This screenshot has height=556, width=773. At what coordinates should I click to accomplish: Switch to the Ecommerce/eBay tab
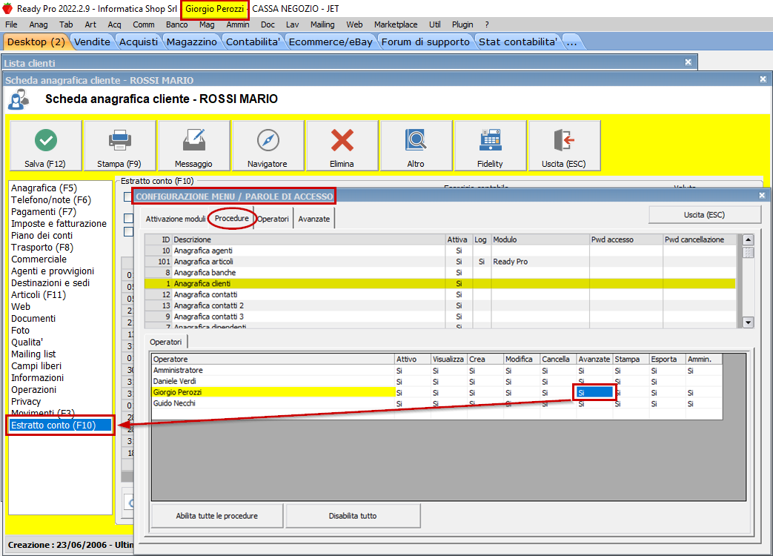click(331, 42)
